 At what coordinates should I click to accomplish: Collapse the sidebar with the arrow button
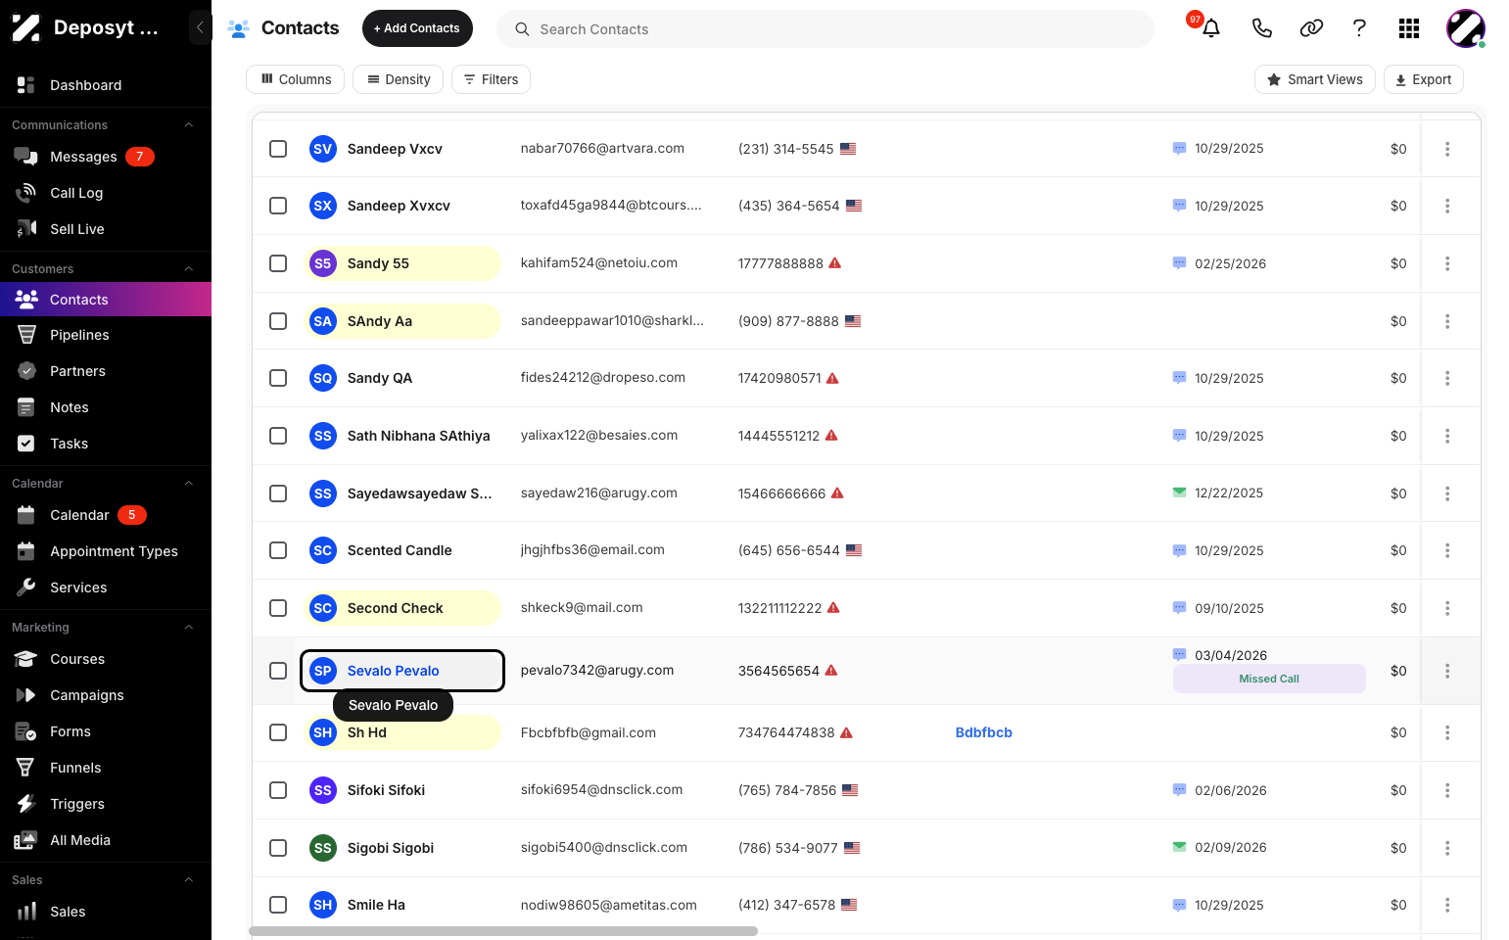200,27
